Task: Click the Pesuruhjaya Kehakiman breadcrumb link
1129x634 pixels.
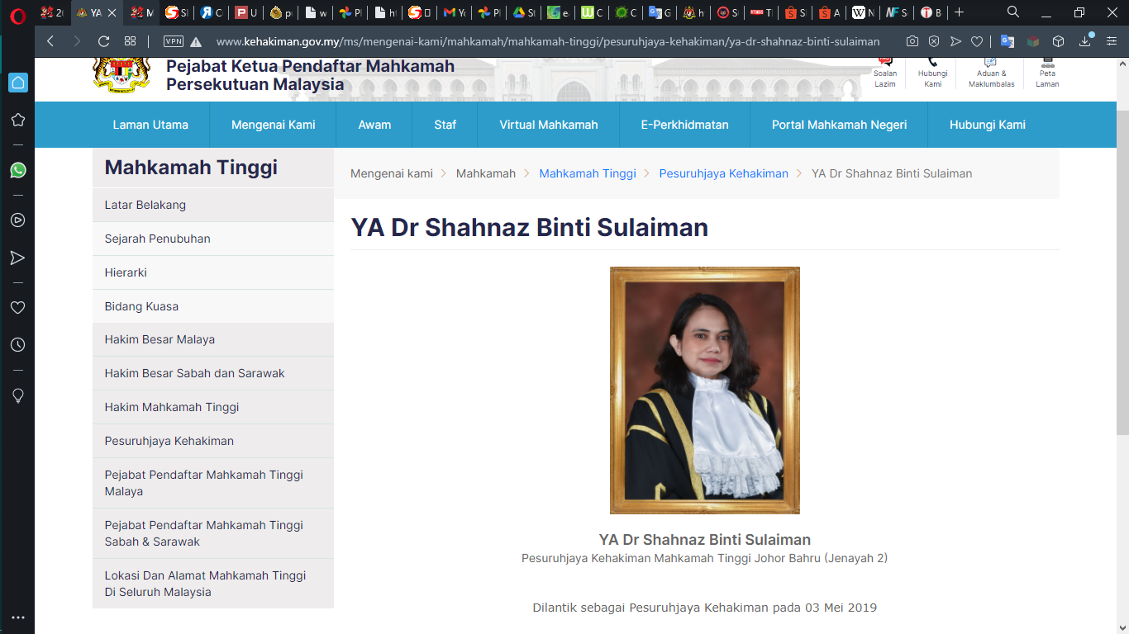Action: click(x=723, y=173)
